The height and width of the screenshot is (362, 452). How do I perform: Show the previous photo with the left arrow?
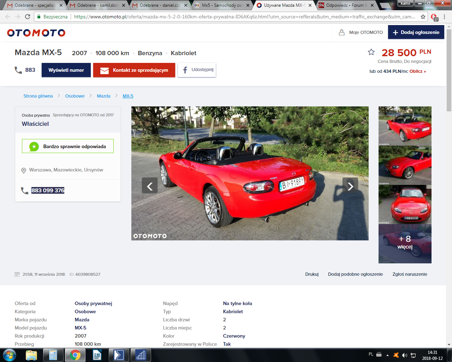150,186
